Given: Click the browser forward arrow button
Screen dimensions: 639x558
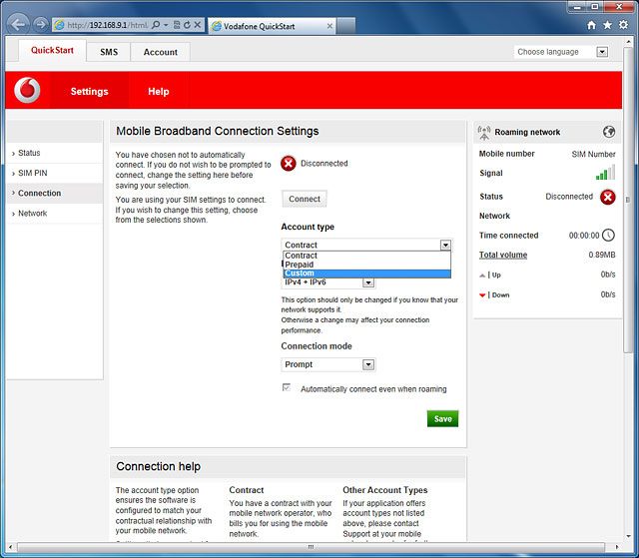Looking at the screenshot, I should coord(40,23).
